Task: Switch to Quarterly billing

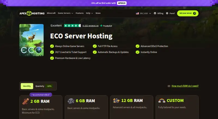Action: (40, 86)
